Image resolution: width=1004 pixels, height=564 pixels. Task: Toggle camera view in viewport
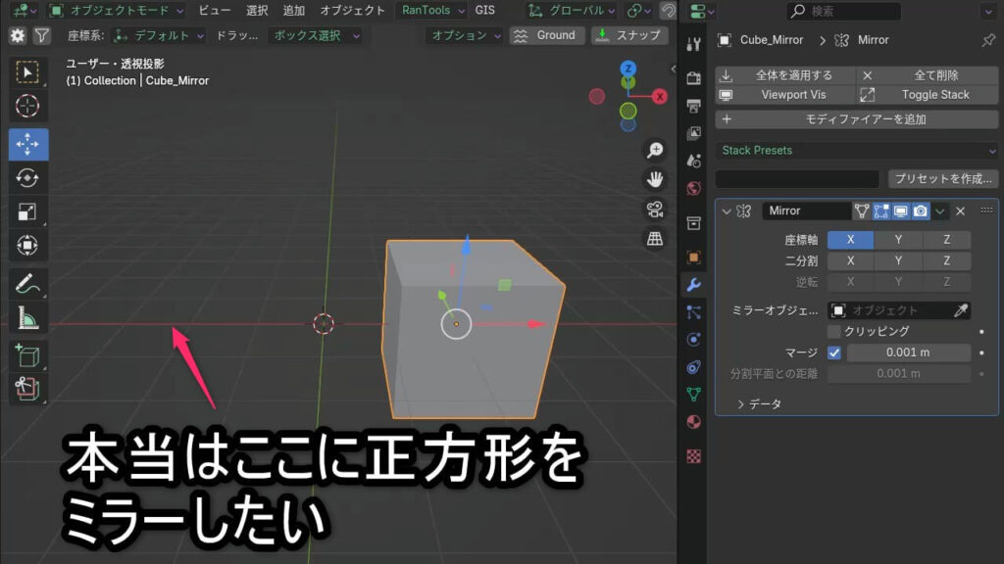[654, 209]
